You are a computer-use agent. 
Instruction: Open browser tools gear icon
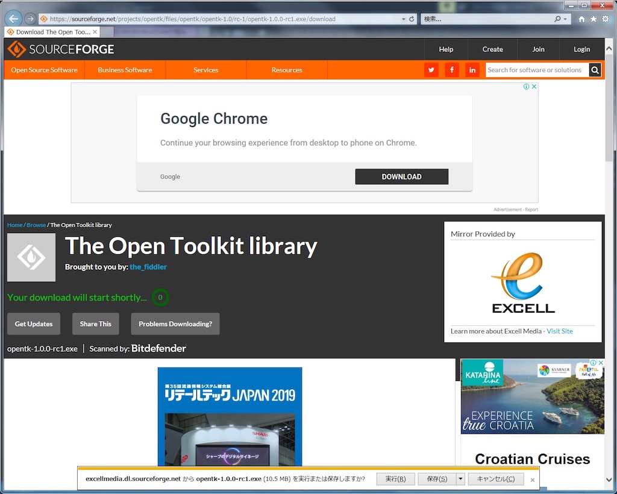605,19
